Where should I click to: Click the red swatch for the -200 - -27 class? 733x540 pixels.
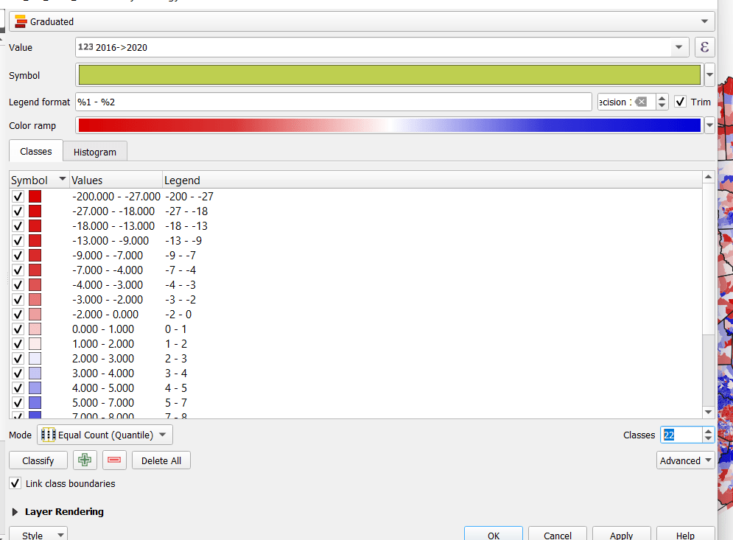(x=35, y=196)
